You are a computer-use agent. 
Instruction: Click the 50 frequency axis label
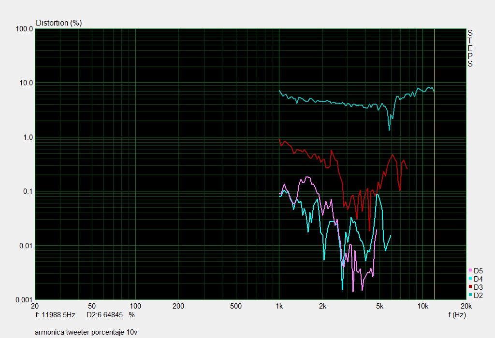pos(91,306)
